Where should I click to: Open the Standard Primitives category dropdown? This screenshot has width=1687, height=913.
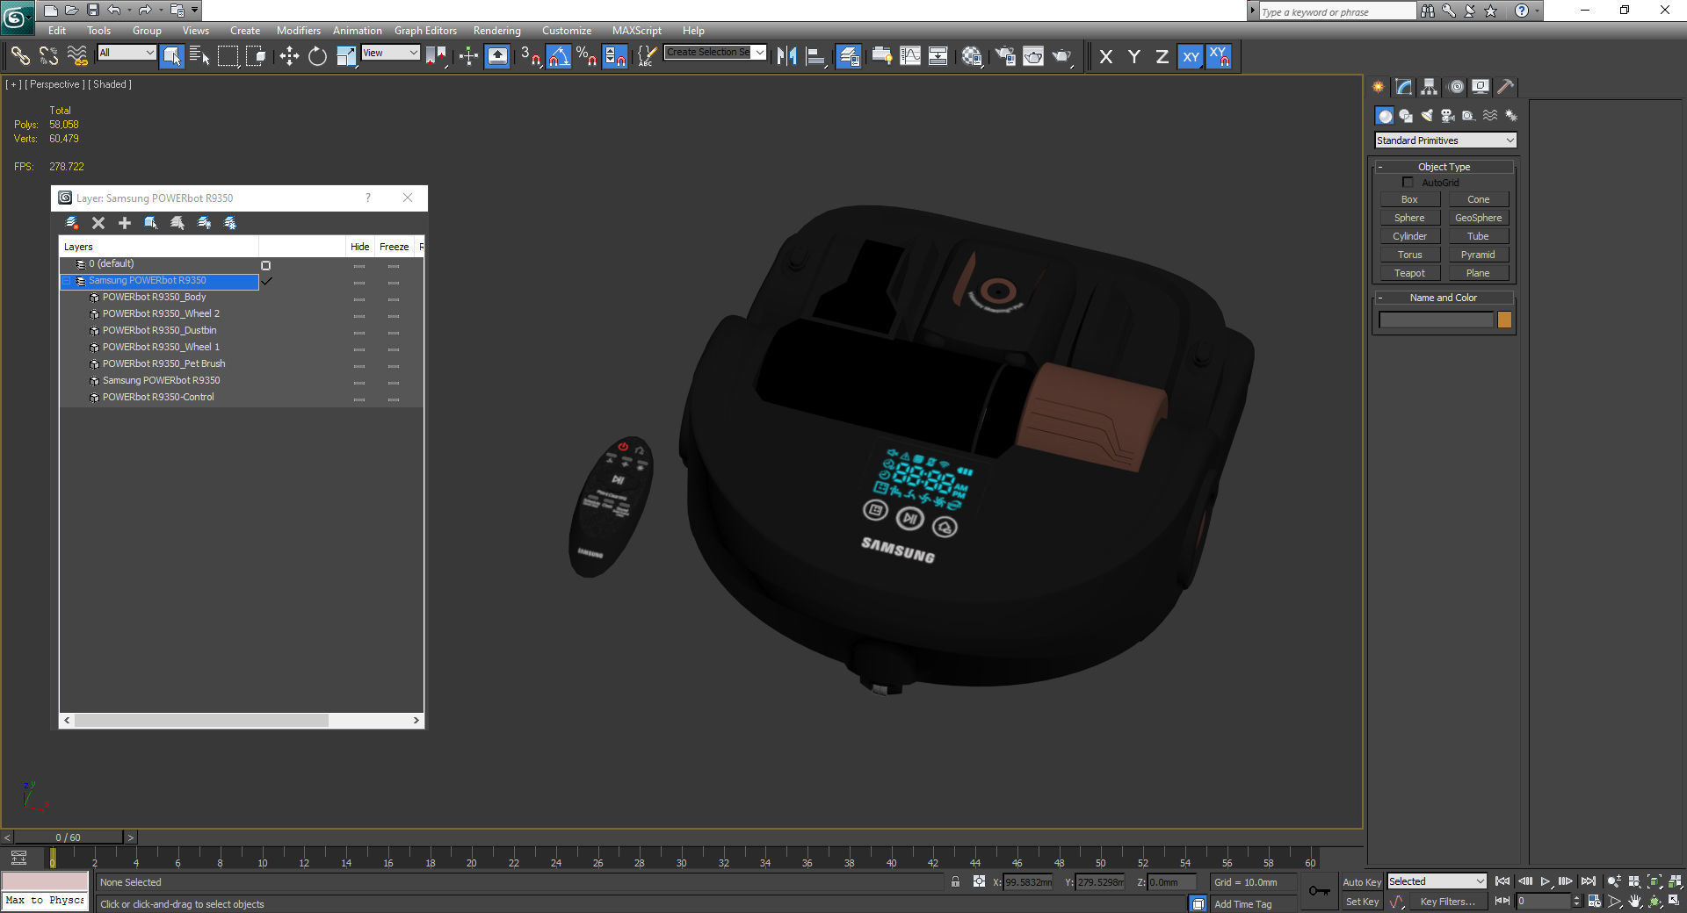tap(1445, 140)
